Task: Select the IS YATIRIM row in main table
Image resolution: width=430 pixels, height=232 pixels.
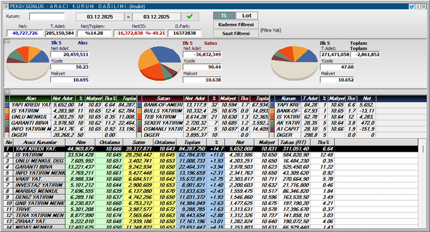Action: click(x=211, y=155)
